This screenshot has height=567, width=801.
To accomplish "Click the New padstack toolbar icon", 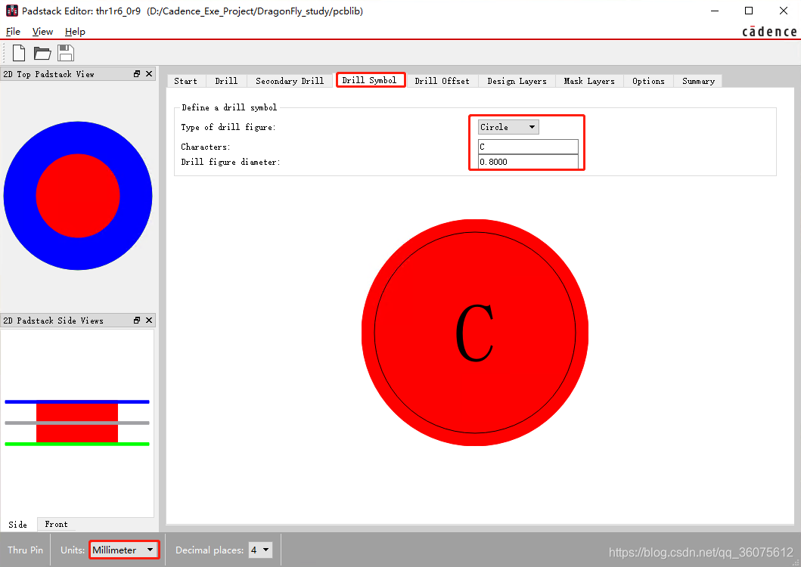I will (19, 53).
